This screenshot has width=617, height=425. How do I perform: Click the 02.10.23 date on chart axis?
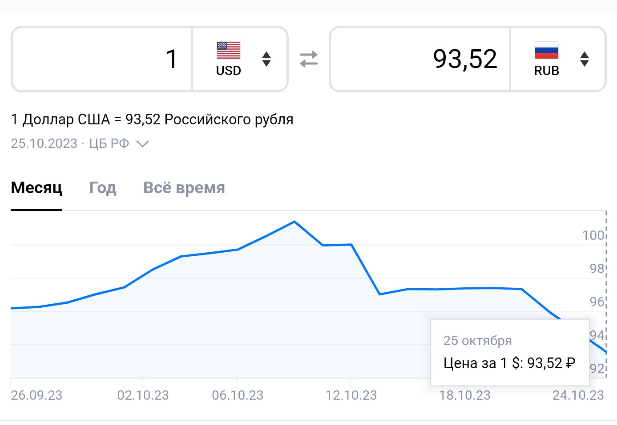(x=143, y=395)
